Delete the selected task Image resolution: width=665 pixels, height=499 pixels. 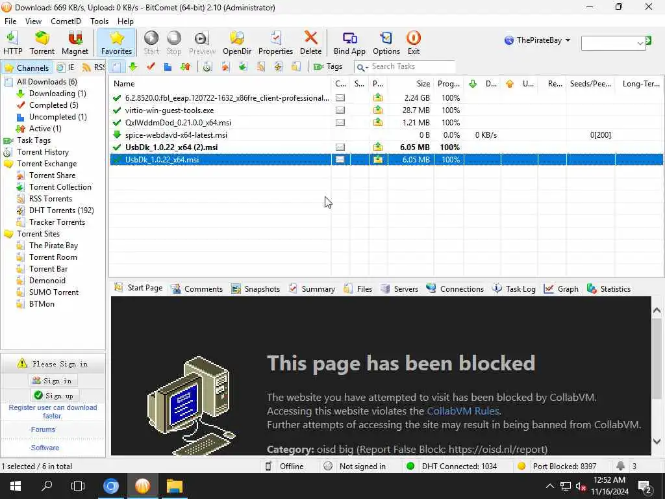tap(311, 43)
